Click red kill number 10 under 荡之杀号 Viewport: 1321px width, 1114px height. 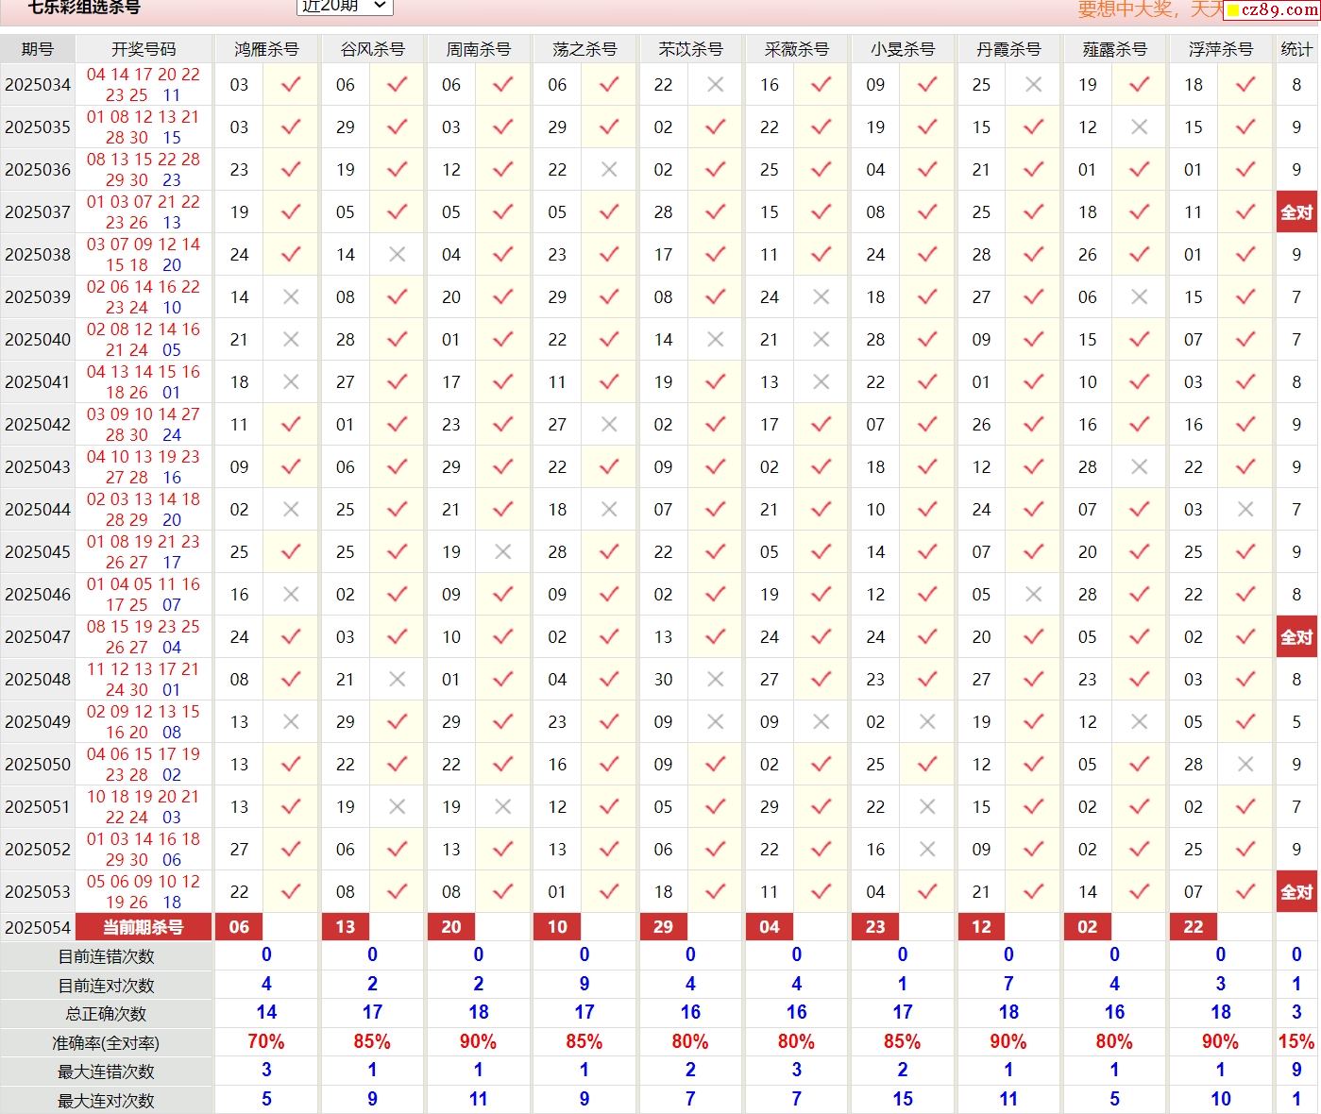[557, 927]
